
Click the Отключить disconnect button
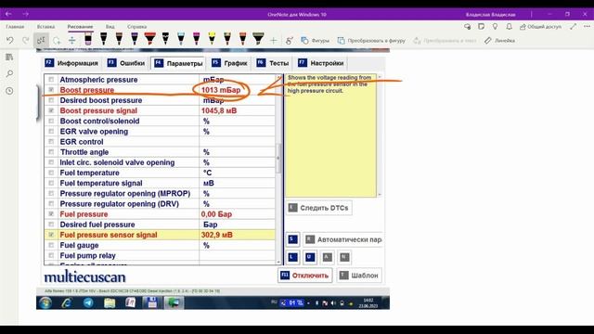point(304,276)
